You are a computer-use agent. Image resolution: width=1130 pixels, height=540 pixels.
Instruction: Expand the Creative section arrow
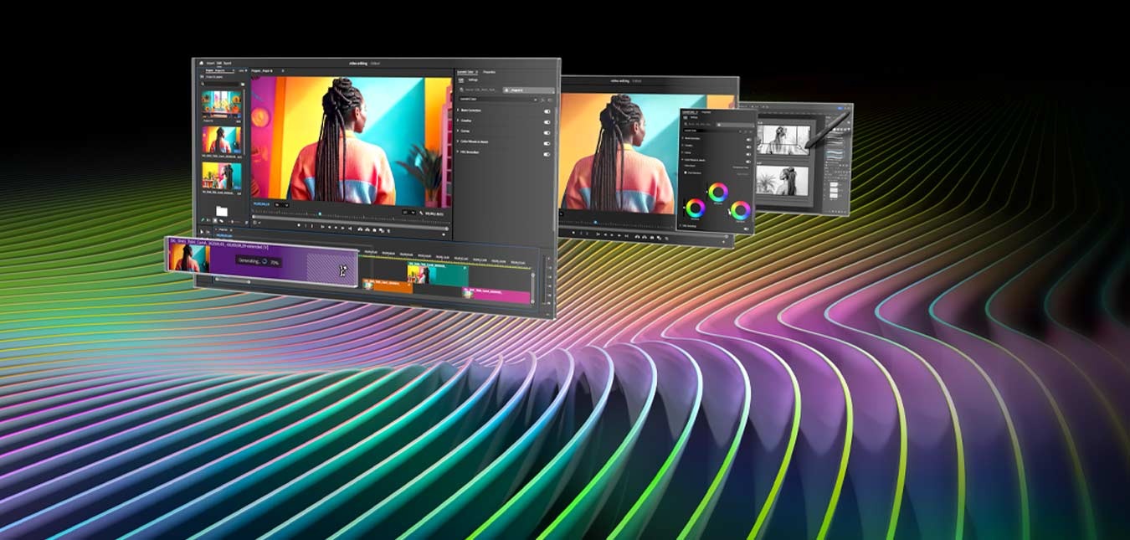pyautogui.click(x=458, y=121)
